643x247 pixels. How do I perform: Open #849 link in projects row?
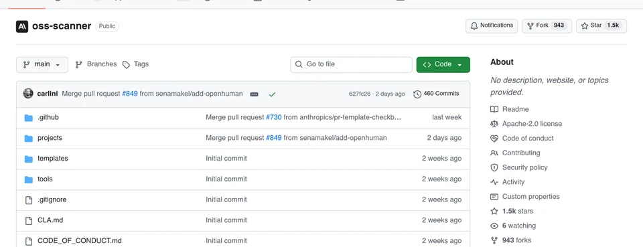pos(273,138)
